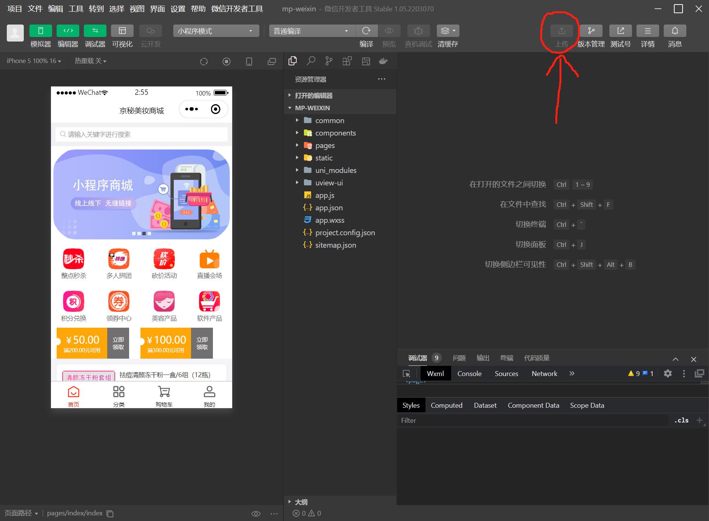Open devtools kebab more menu
The image size is (709, 521).
[684, 373]
